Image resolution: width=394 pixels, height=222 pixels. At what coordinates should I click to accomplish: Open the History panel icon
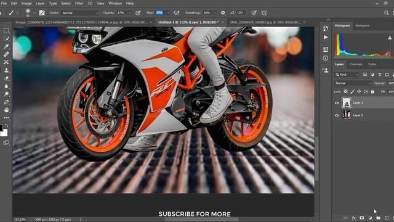pyautogui.click(x=326, y=28)
